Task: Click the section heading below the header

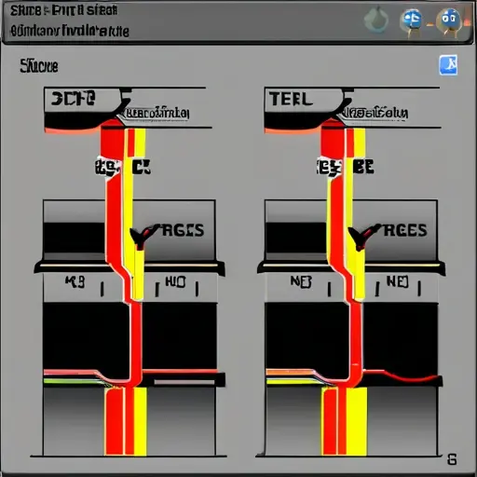Action: tap(39, 66)
